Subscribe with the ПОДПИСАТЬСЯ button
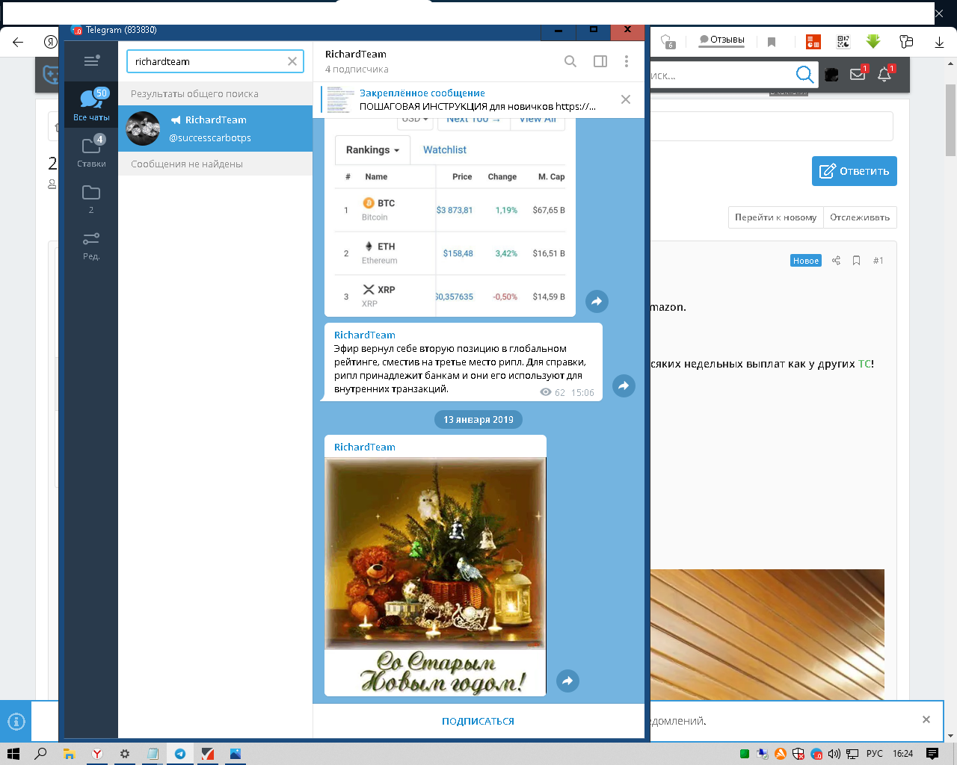The image size is (957, 765). pos(478,722)
